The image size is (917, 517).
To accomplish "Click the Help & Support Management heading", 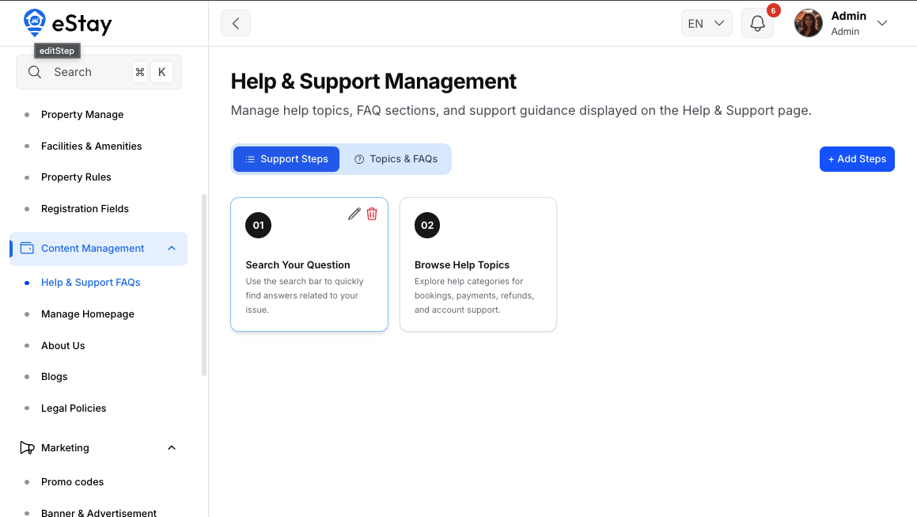I will click(373, 82).
